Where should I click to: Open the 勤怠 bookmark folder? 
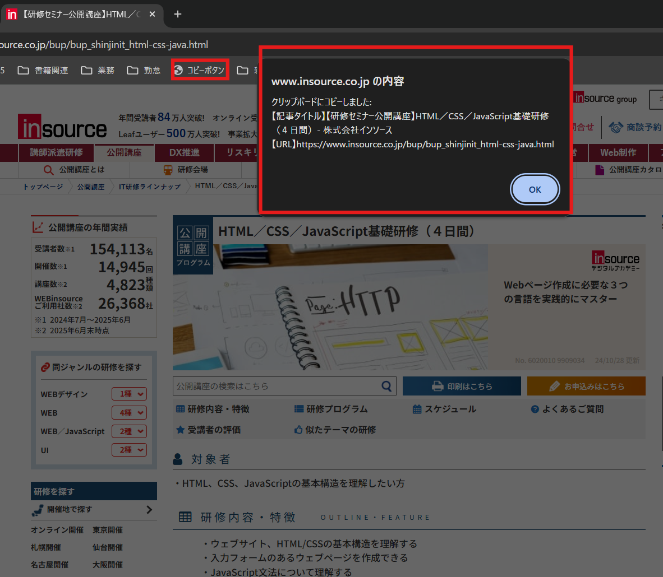[x=144, y=70]
